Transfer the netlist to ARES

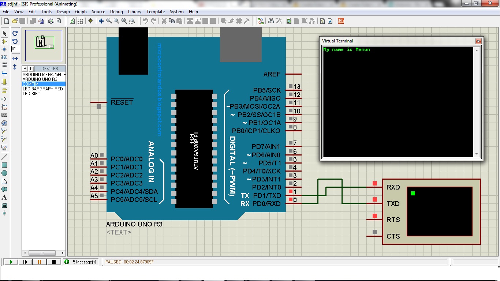click(341, 21)
